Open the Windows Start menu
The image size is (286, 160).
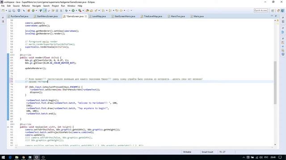pyautogui.click(x=3, y=157)
